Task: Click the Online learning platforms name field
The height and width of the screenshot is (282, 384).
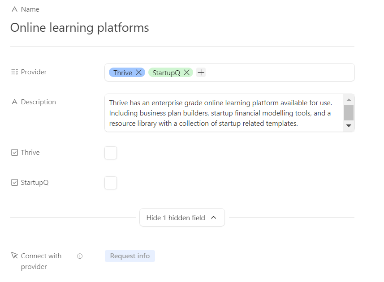Action: pyautogui.click(x=80, y=28)
